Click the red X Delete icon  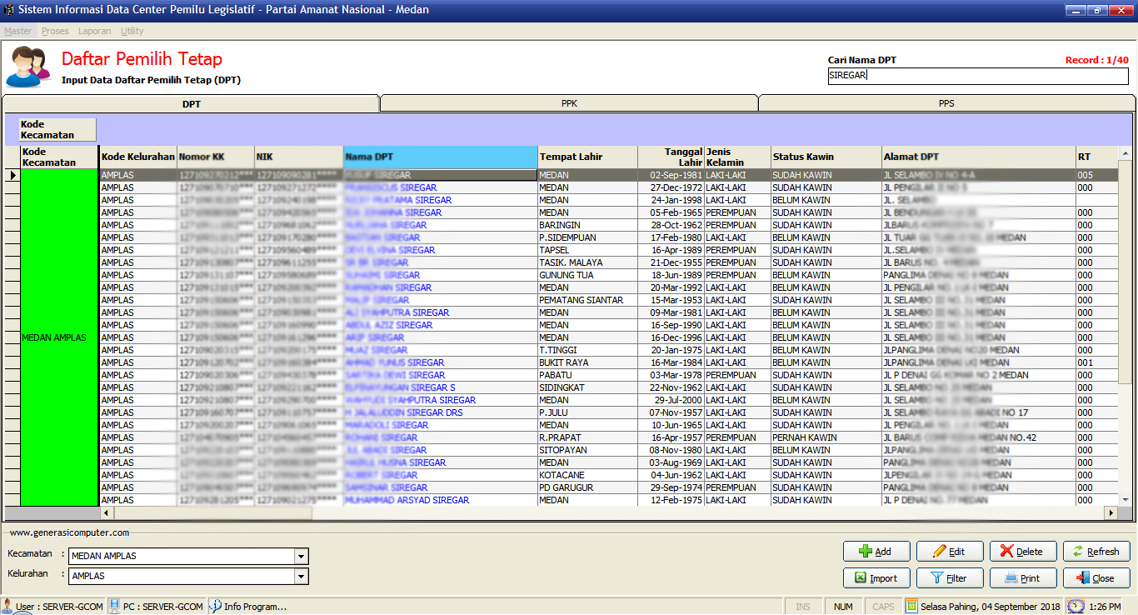click(x=1007, y=552)
